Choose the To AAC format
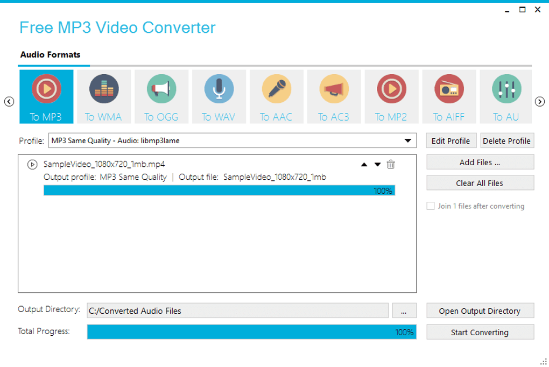 (x=276, y=96)
